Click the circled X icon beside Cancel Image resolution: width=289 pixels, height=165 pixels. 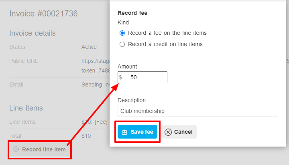pyautogui.click(x=168, y=132)
